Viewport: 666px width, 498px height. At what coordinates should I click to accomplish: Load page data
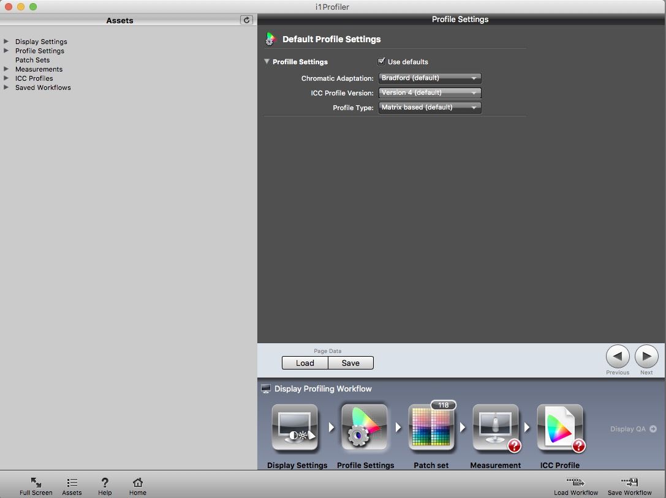point(305,363)
